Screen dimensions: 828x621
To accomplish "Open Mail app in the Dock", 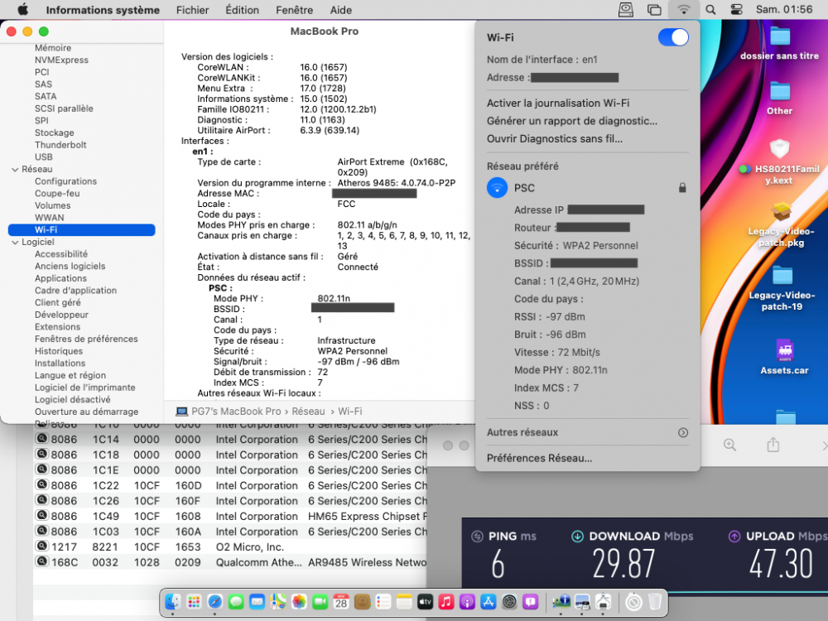I will (x=258, y=601).
